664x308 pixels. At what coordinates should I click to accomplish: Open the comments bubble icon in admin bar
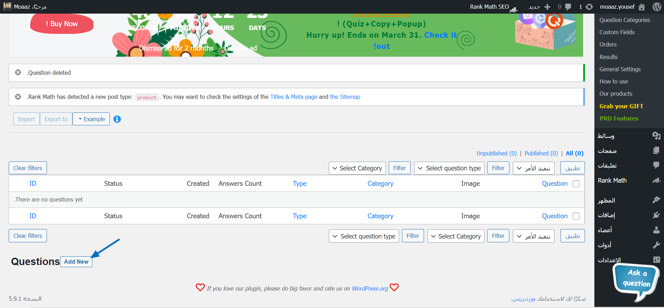[568, 7]
